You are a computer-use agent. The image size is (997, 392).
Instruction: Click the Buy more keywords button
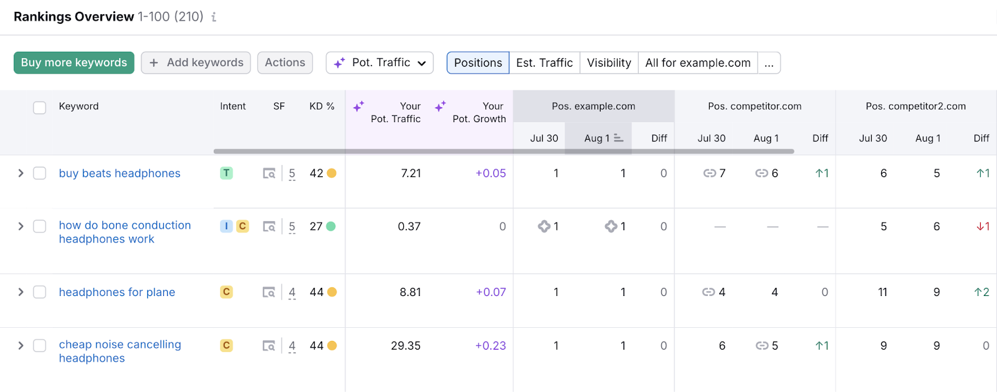74,63
